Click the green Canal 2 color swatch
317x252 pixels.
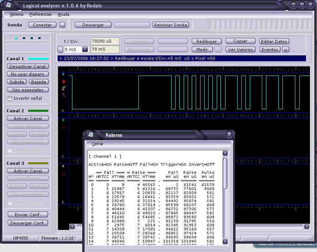pyautogui.click(x=38, y=111)
